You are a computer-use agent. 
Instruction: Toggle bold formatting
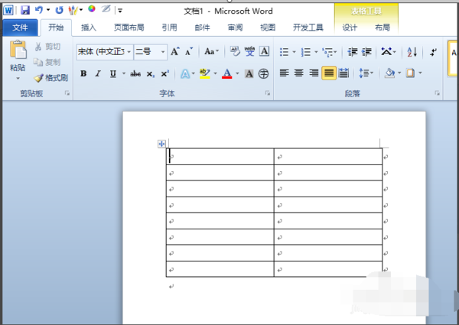pos(83,73)
